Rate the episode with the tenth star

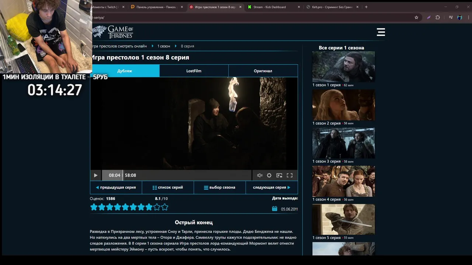coord(165,207)
